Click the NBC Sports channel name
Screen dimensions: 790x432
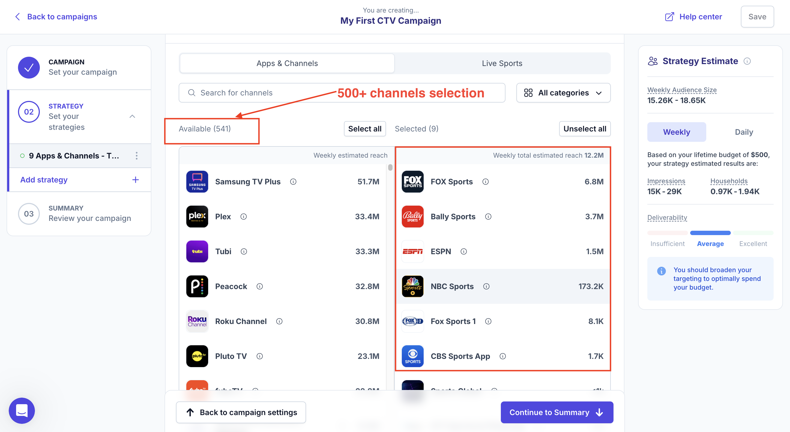tap(452, 287)
